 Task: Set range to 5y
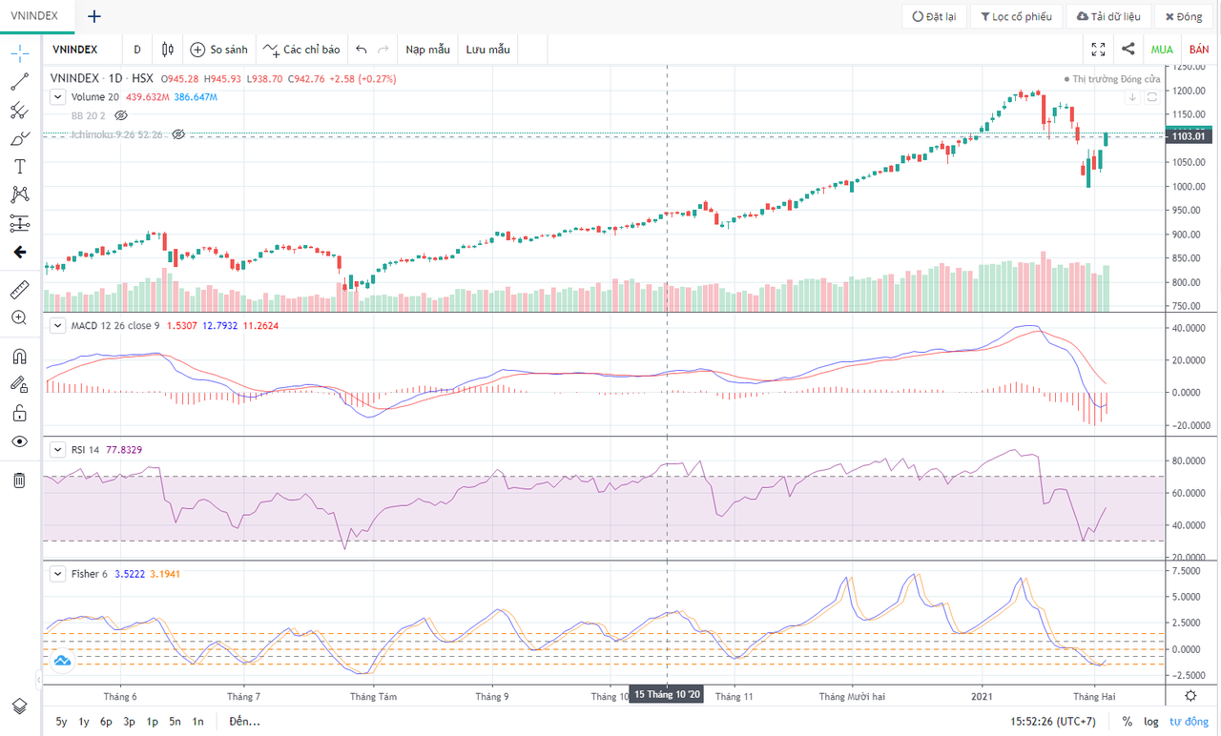tap(62, 722)
